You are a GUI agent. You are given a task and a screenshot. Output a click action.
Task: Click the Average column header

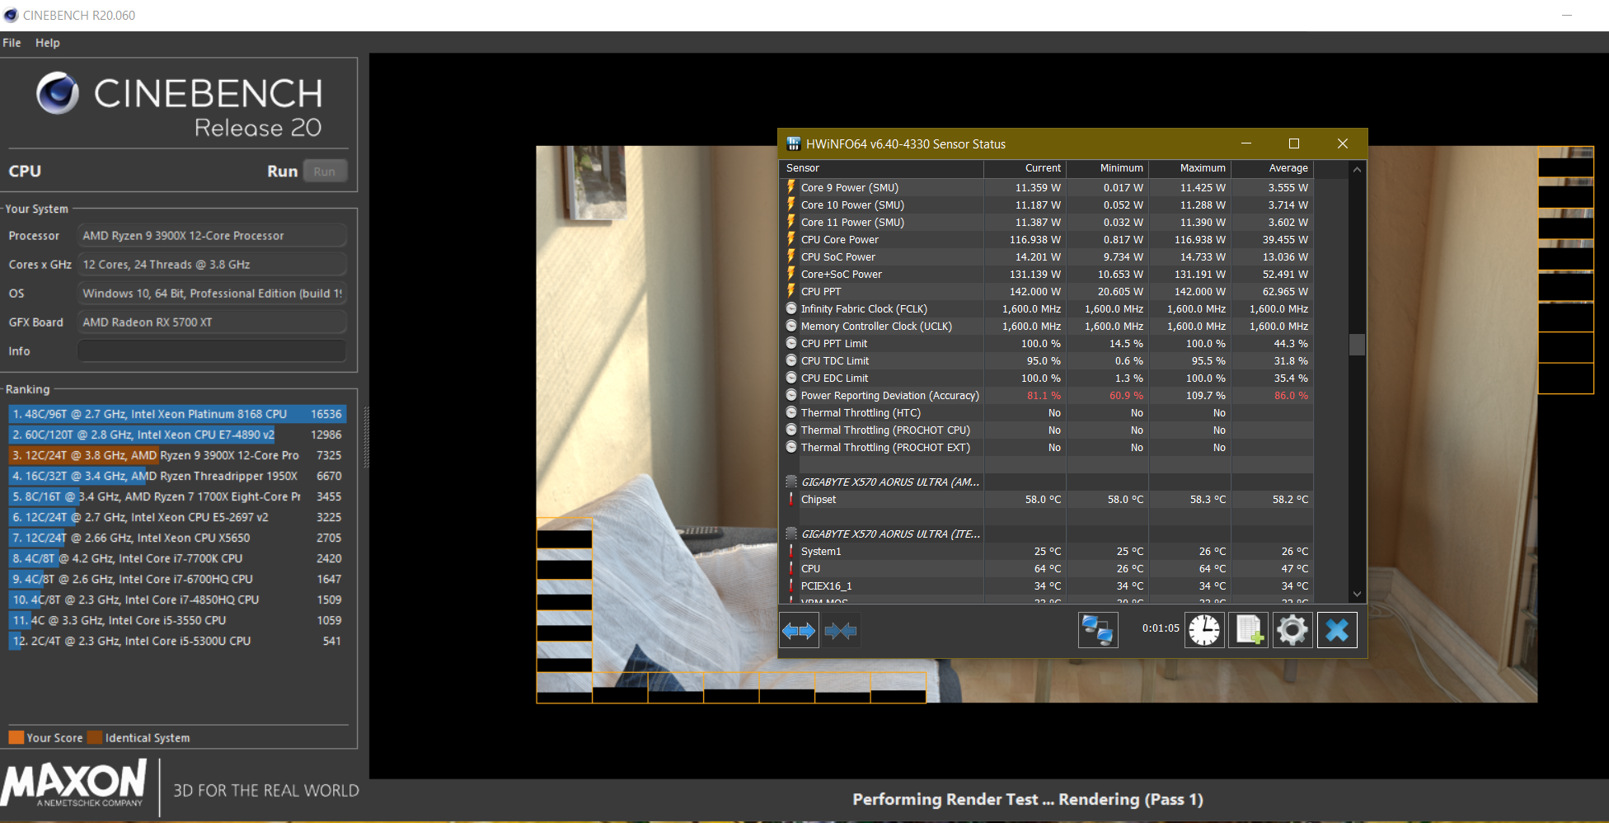click(1273, 168)
